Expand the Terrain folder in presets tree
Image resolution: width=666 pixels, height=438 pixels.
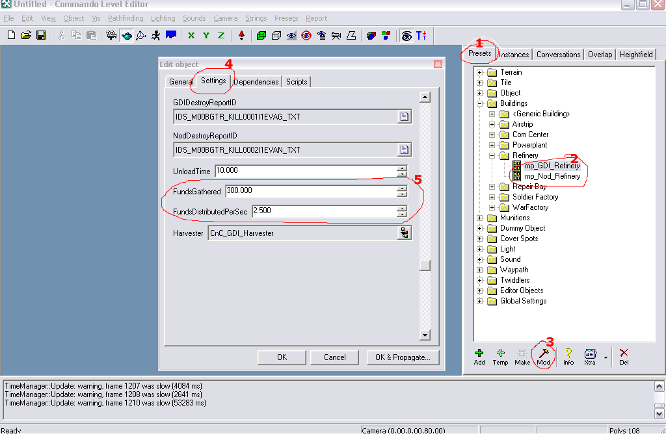(x=480, y=72)
